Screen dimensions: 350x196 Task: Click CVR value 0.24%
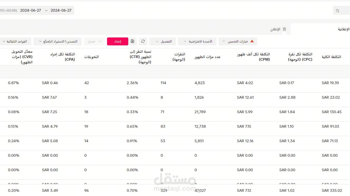(x=14, y=141)
